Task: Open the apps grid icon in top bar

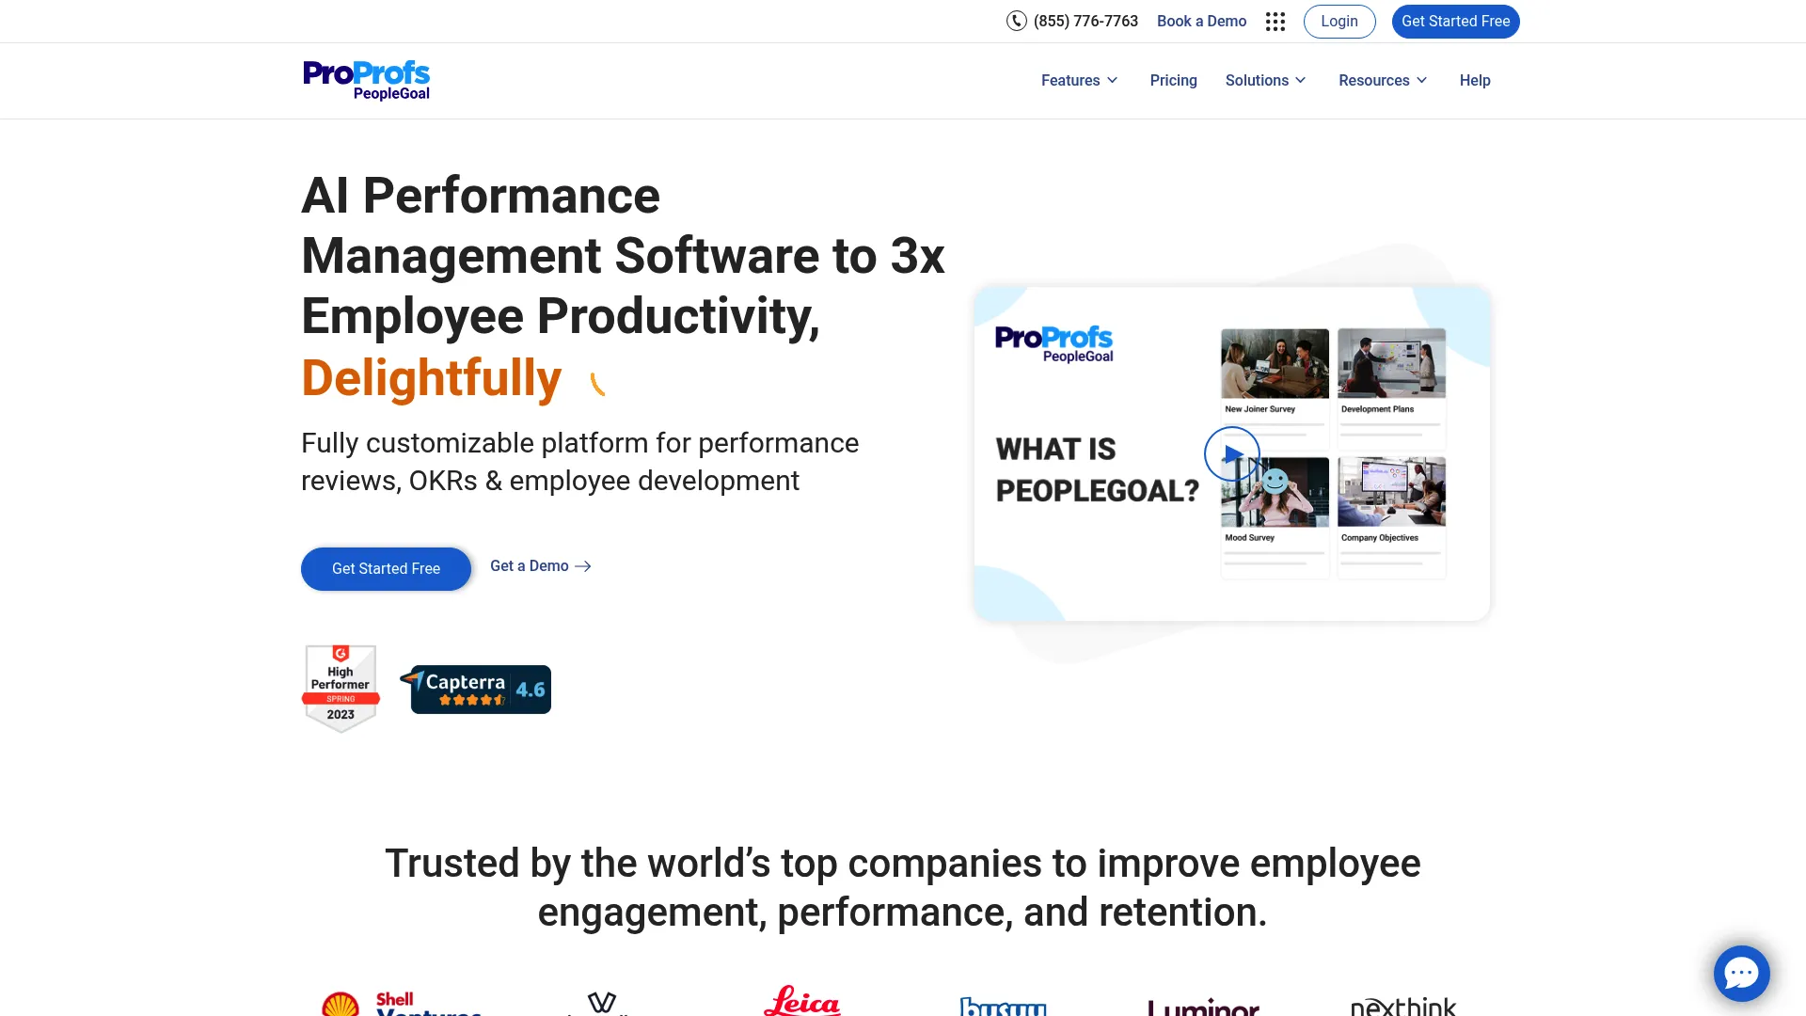Action: point(1275,22)
